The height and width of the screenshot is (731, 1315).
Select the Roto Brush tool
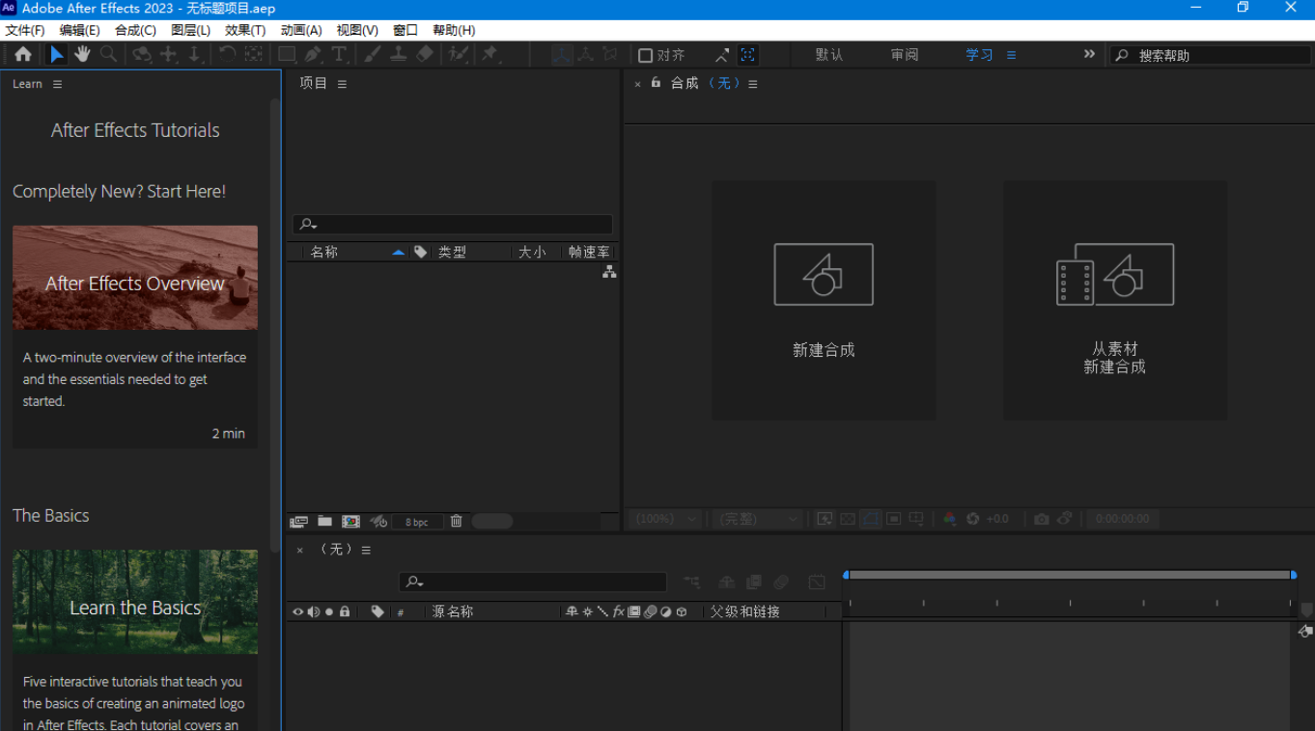tap(459, 54)
